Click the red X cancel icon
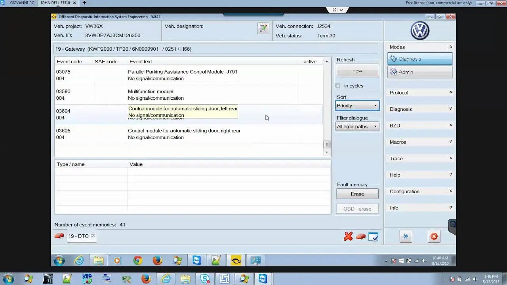Screen dimensions: 507x285 point(348,236)
